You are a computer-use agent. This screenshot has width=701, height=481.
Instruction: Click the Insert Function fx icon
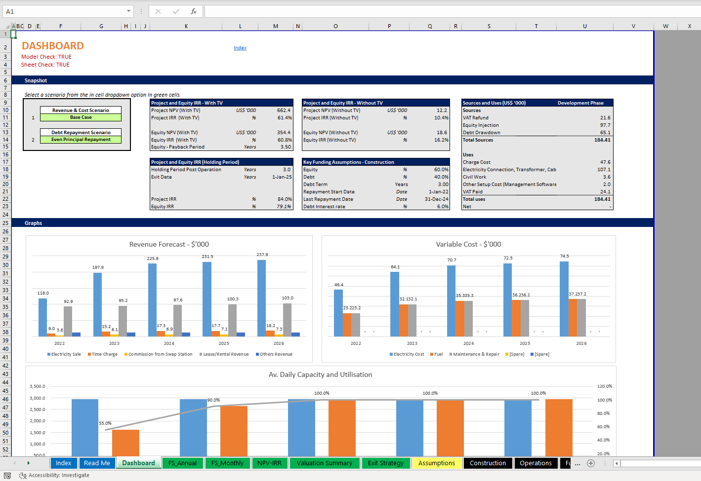[x=193, y=11]
